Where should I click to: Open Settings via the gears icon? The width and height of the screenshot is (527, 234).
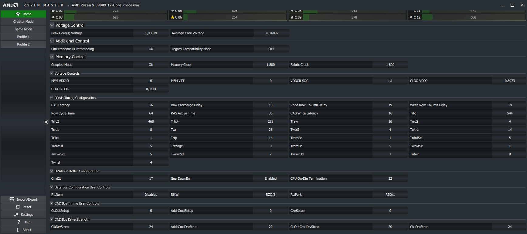16,215
